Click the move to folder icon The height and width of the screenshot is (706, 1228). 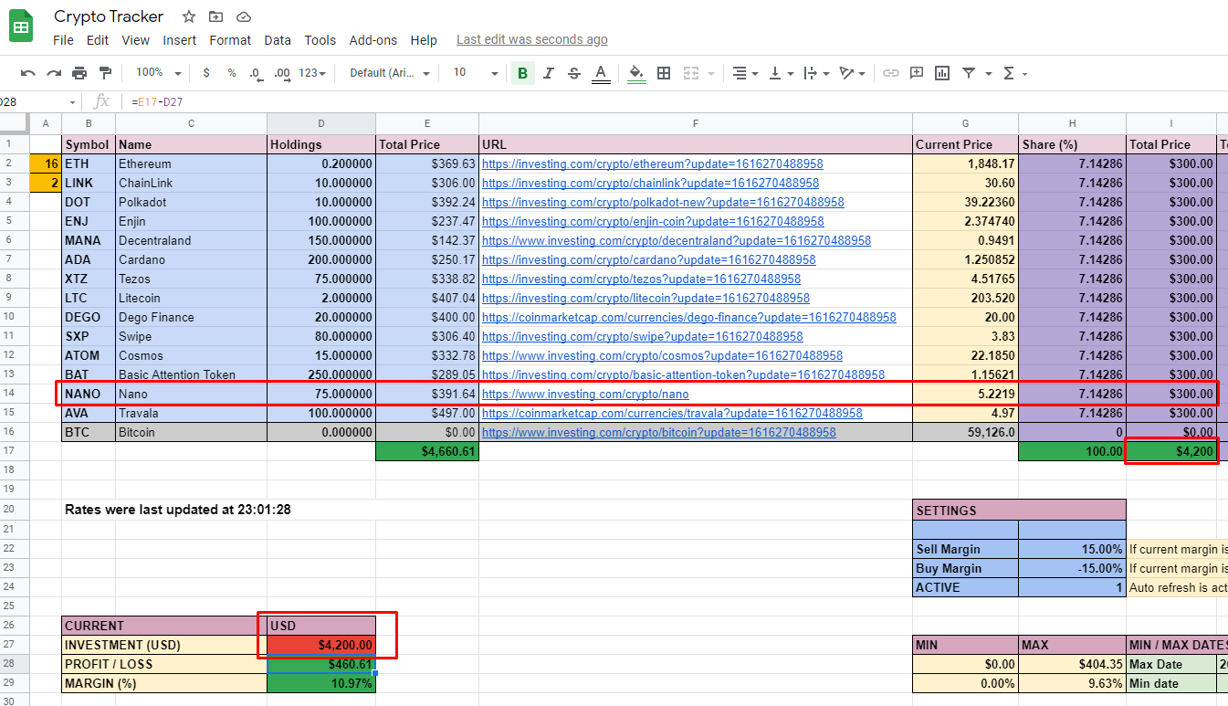(215, 16)
